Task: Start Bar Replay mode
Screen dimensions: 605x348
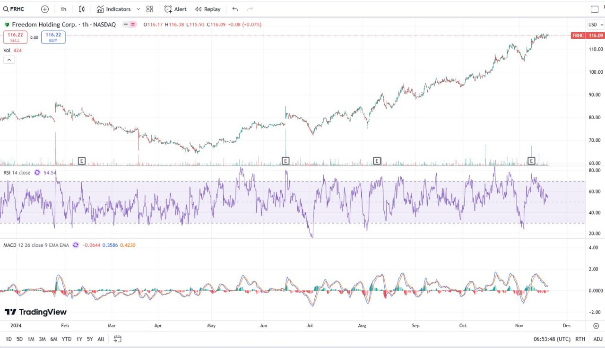Action: 208,9
